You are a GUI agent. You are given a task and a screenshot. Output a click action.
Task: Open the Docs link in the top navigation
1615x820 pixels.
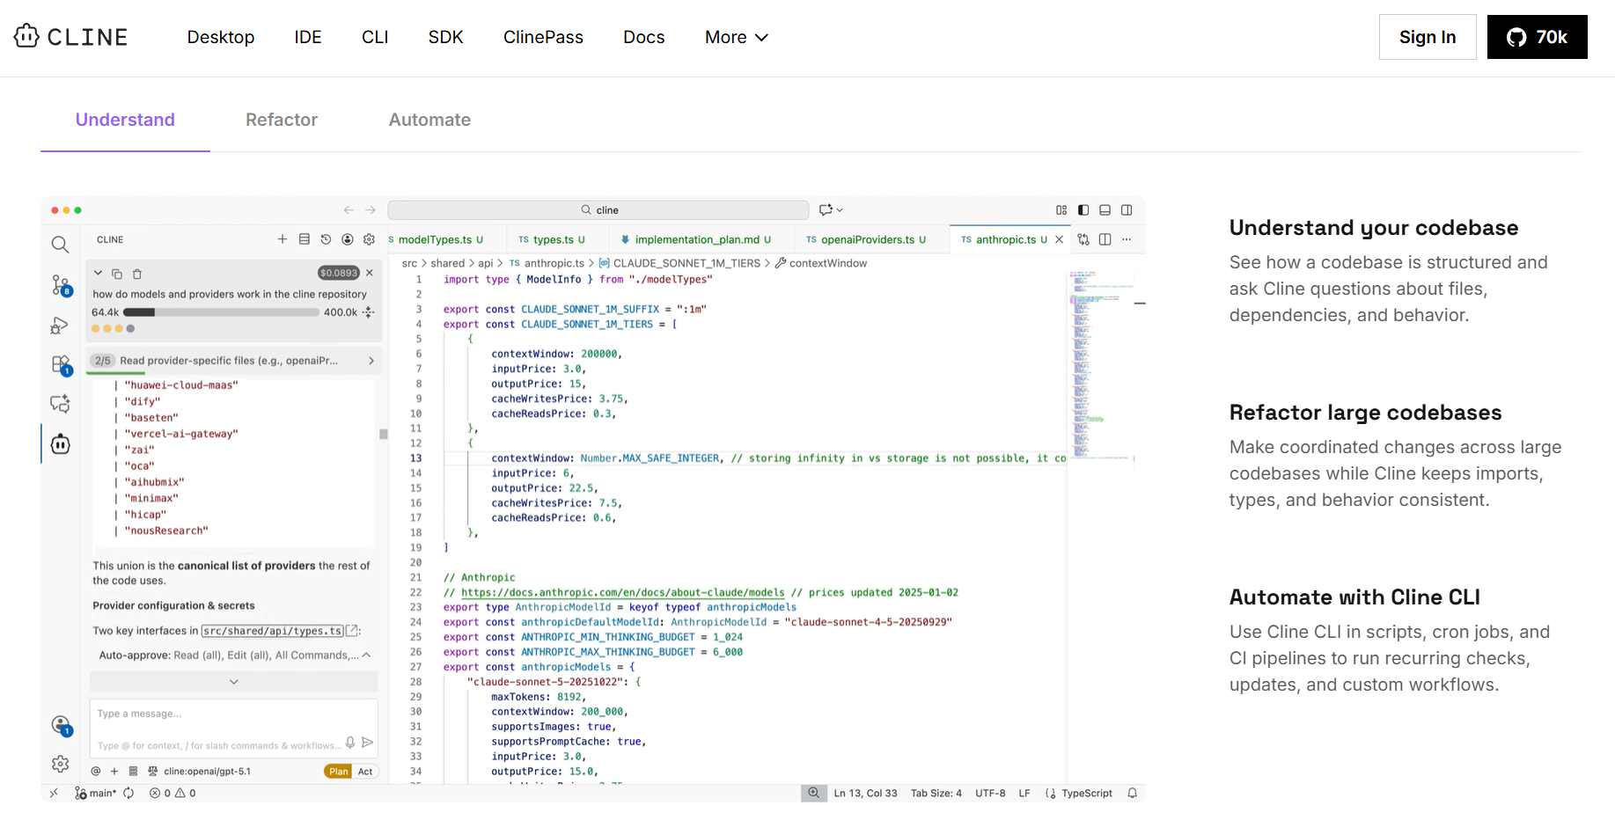pos(644,37)
